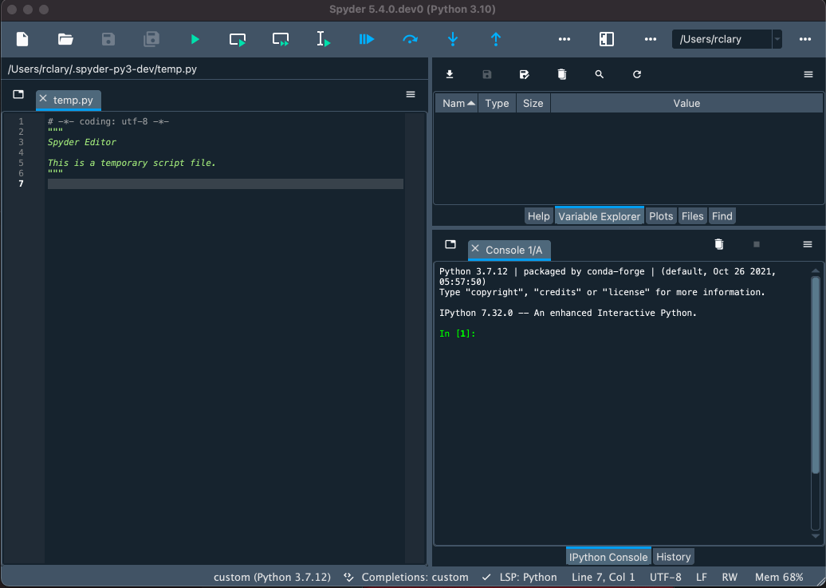Maximize current pane icon

(606, 39)
